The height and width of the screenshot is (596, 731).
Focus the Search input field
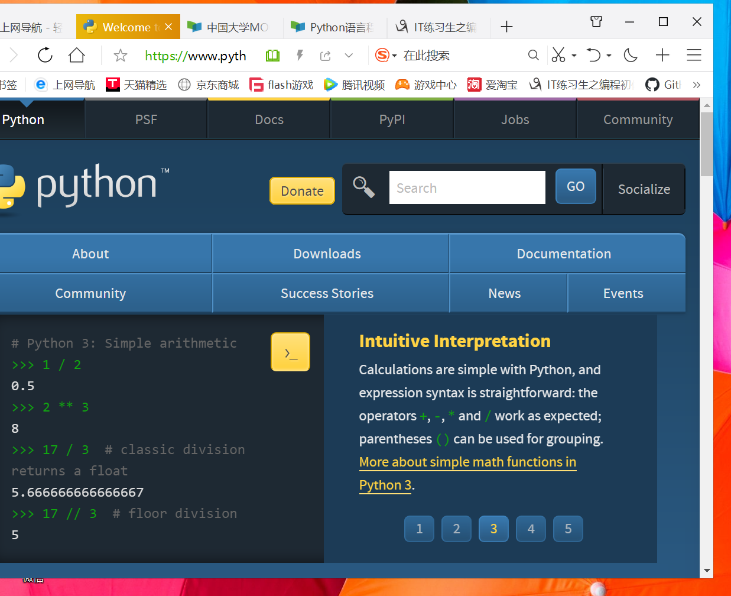[x=467, y=187]
